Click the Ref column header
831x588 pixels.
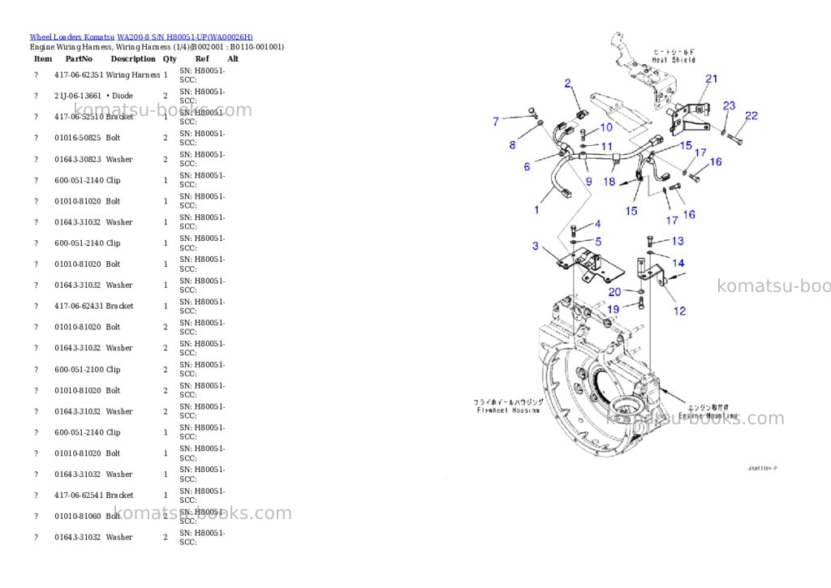coord(202,58)
